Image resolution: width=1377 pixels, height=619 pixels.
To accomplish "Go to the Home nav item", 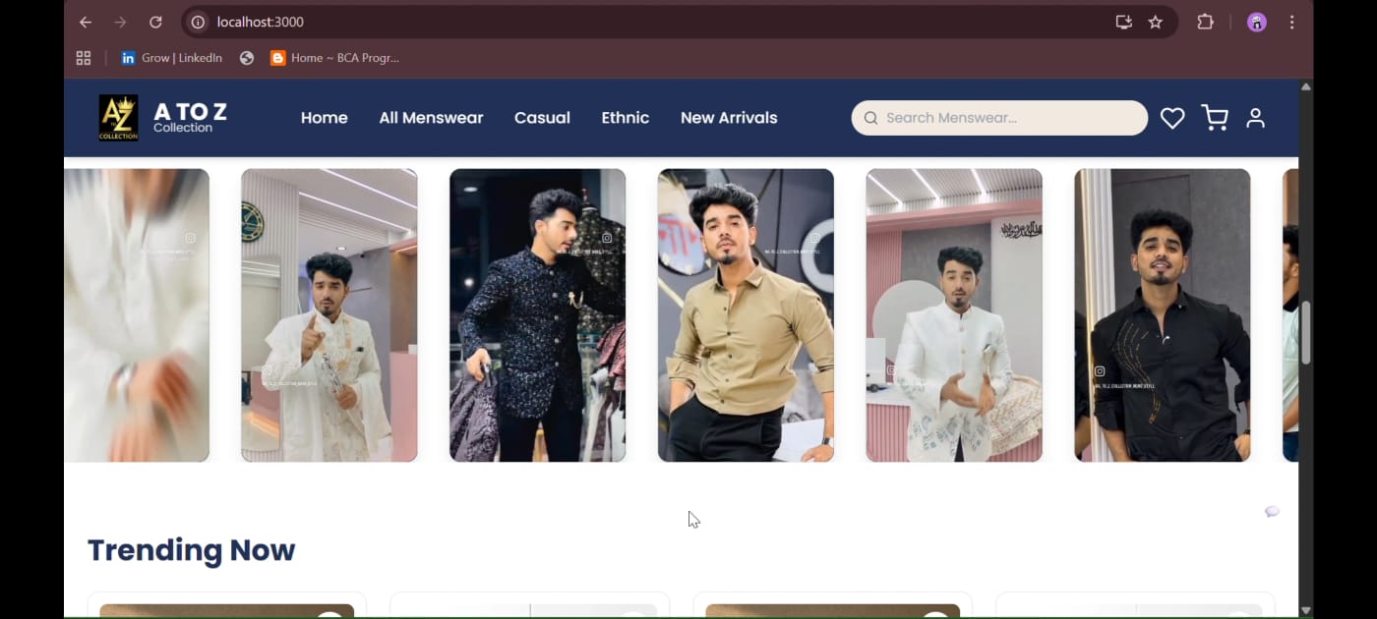I will [x=324, y=118].
